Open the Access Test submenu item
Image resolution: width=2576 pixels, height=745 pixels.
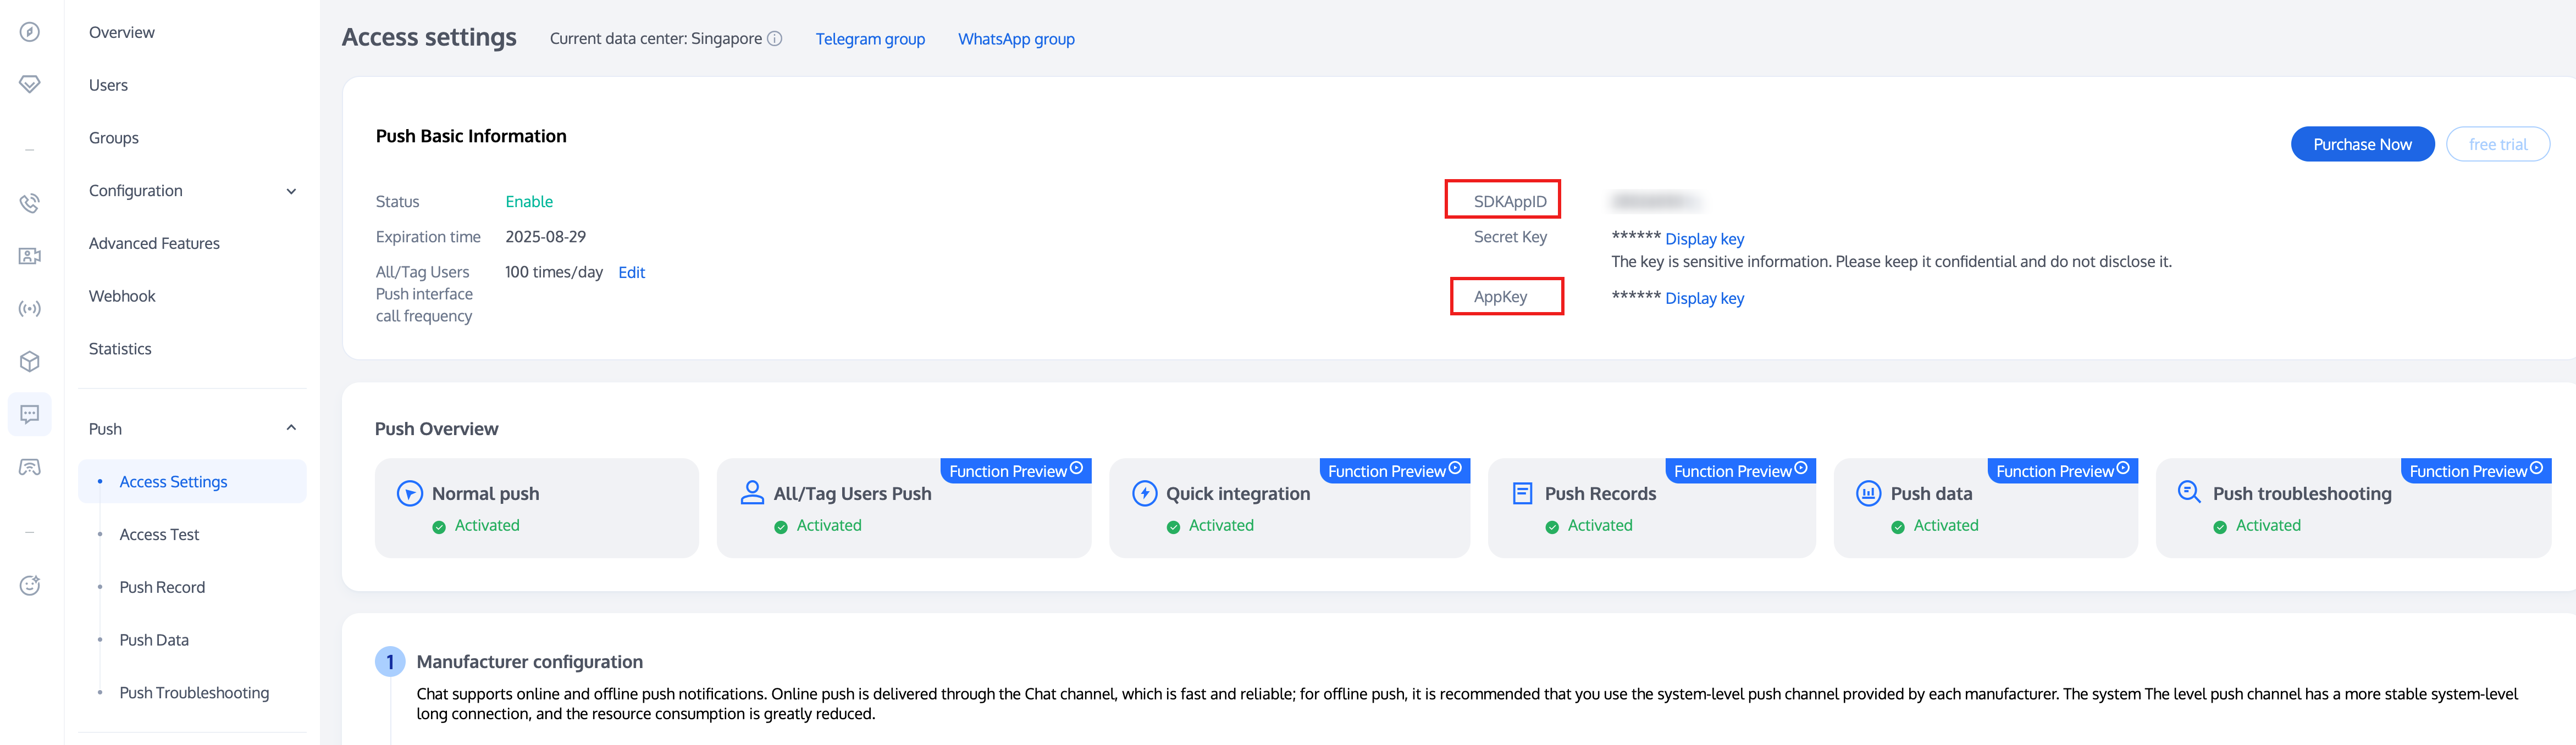tap(159, 535)
